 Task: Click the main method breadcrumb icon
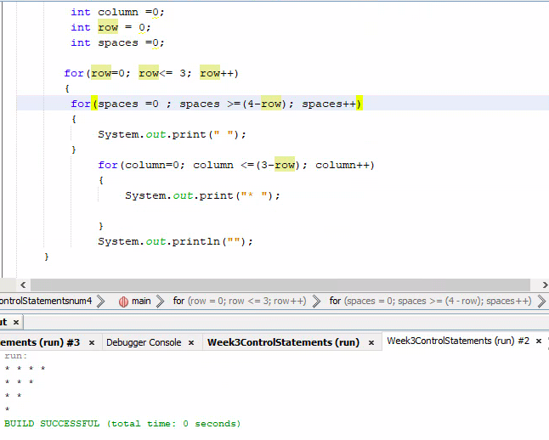point(123,302)
